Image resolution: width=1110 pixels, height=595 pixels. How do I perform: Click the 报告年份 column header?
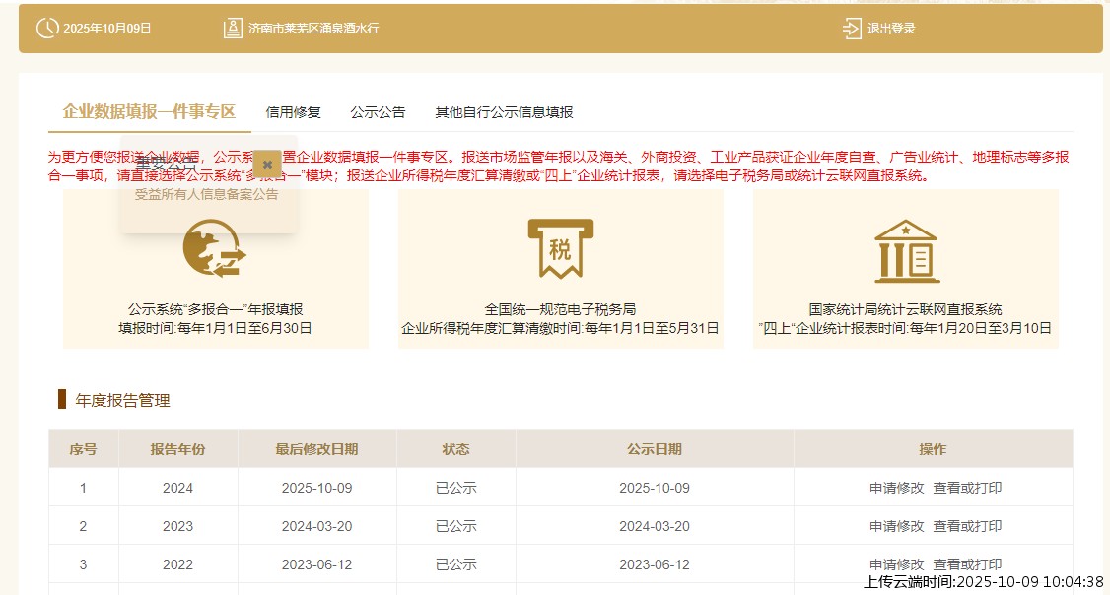(x=177, y=449)
